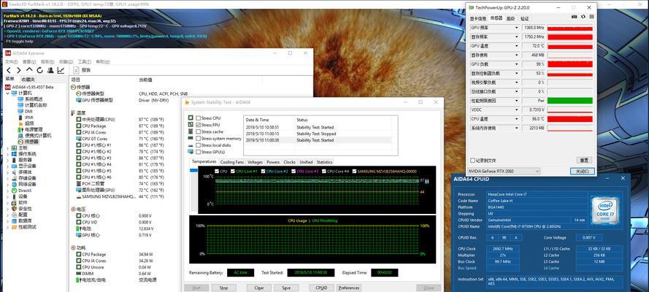Click GPU 负载 red usage graph bar
Image resolution: width=649 pixels, height=292 pixels.
[570, 64]
